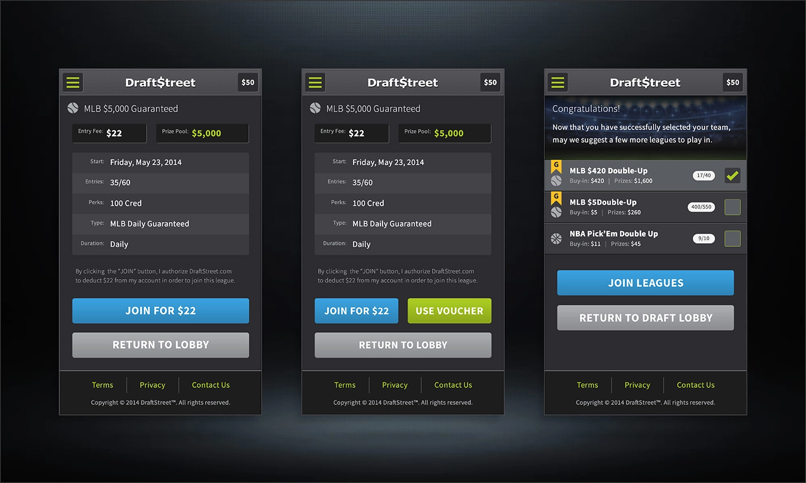Click the gold G ribbon on MLB $420 Double-Up
Screen dimensions: 806x483
tap(556, 166)
